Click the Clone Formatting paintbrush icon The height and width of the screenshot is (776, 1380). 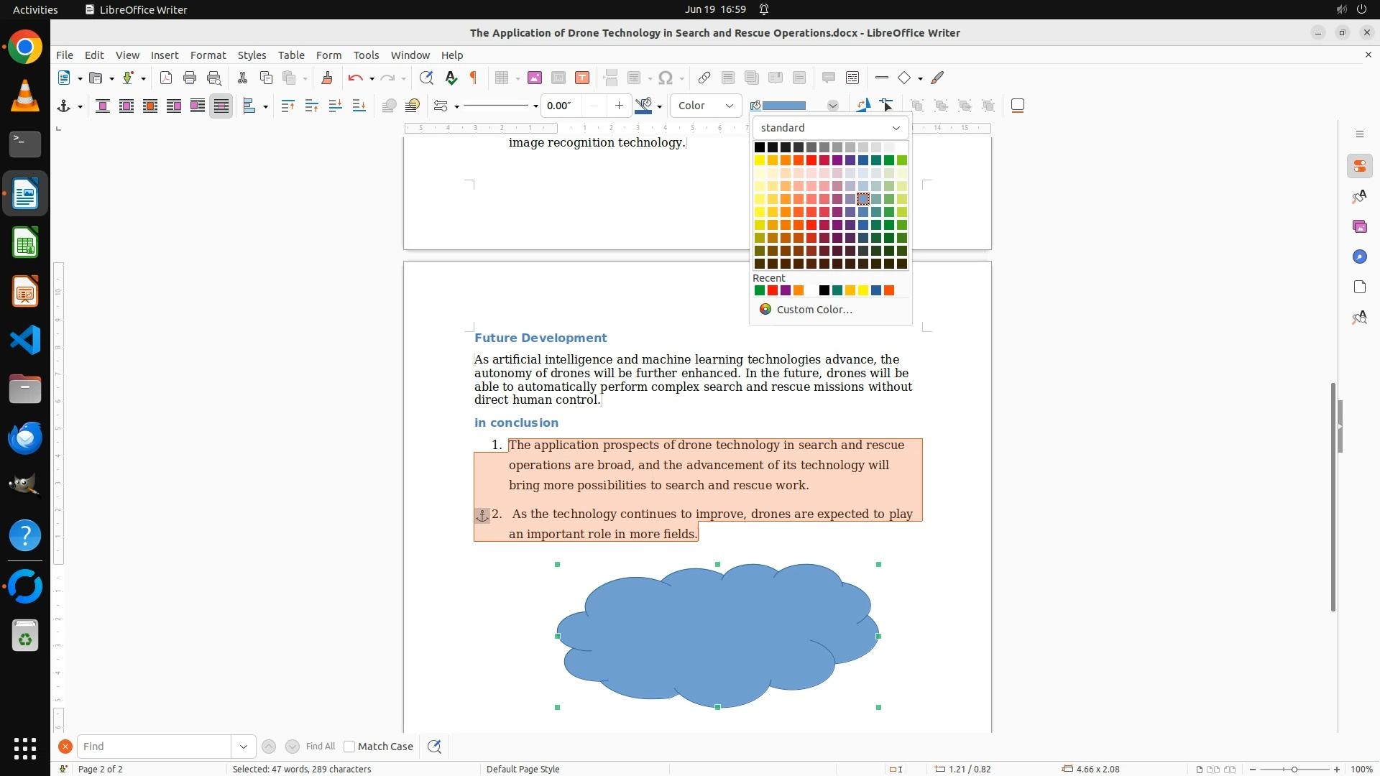coord(327,78)
